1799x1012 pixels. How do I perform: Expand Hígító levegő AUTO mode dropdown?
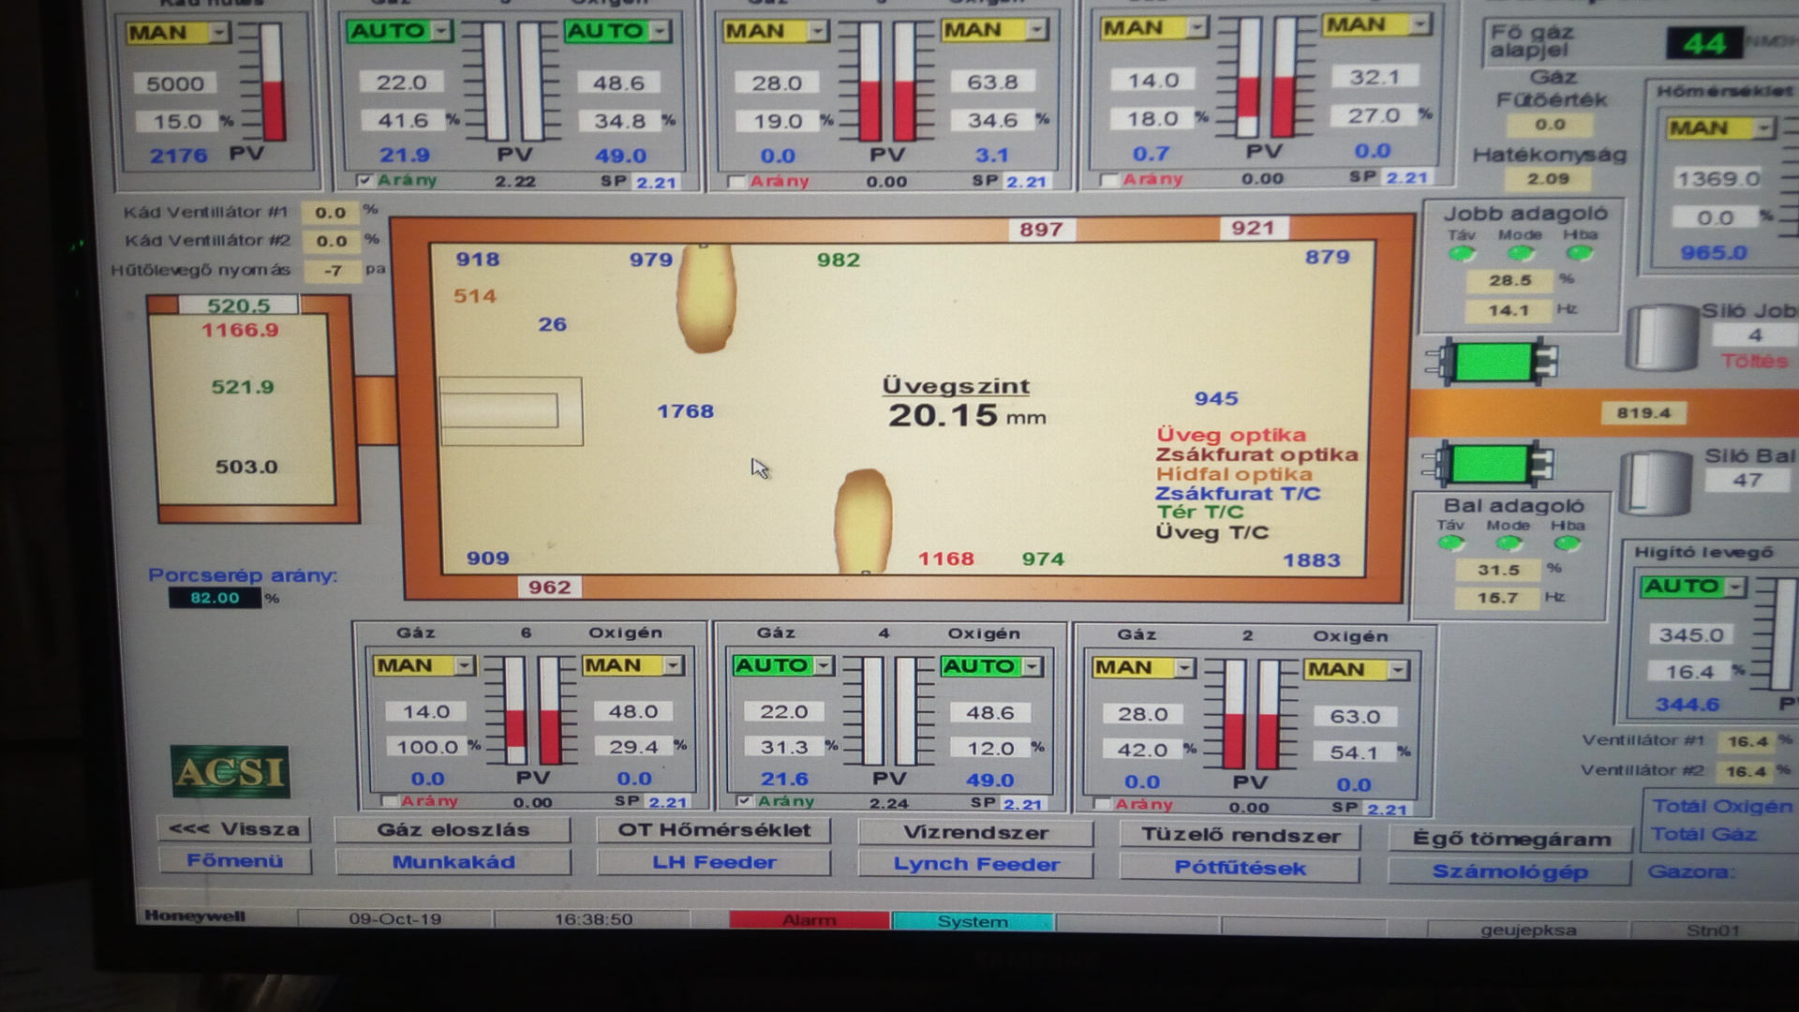coord(1735,587)
